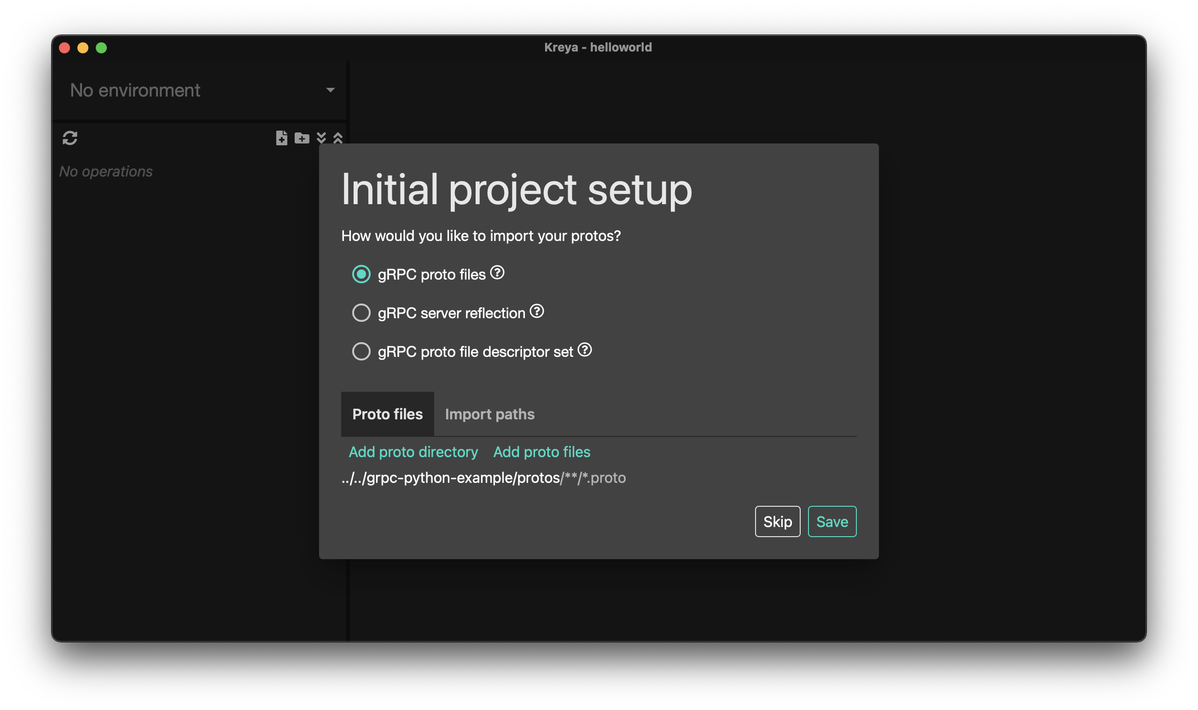The width and height of the screenshot is (1198, 710).
Task: Click the Add proto files link
Action: [542, 452]
